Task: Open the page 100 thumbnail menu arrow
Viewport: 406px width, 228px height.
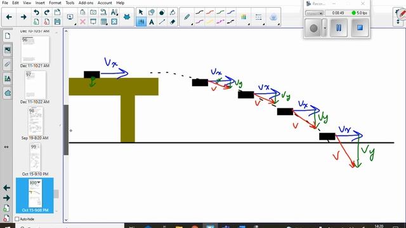Action: click(x=39, y=182)
